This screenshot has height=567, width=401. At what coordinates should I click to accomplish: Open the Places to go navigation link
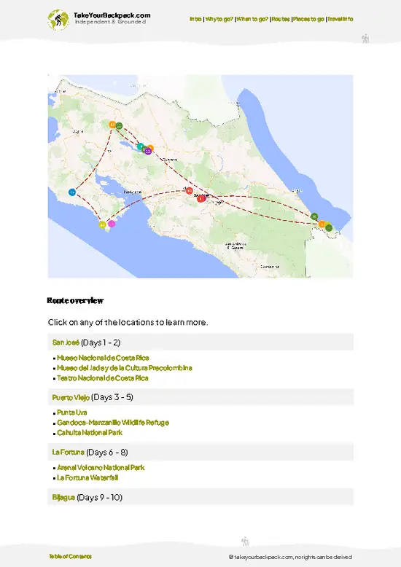point(308,19)
